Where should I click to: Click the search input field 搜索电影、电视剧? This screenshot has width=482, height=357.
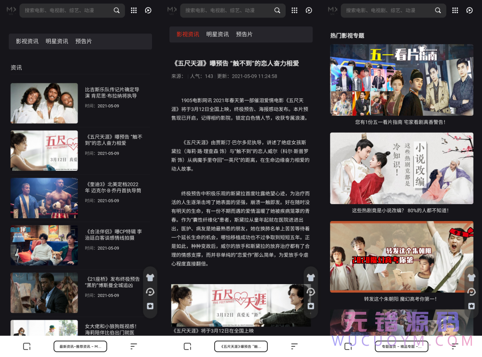pyautogui.click(x=66, y=10)
